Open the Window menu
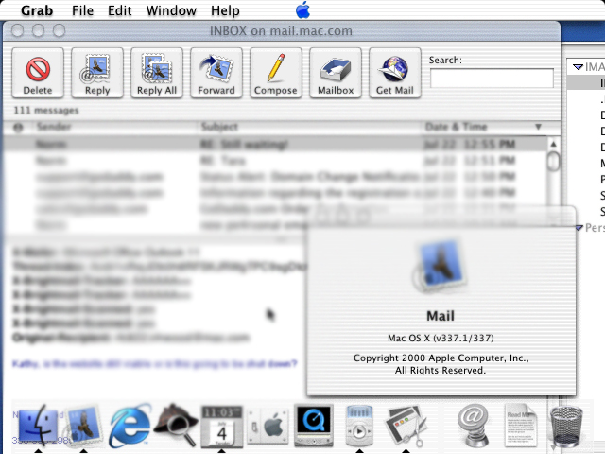This screenshot has height=454, width=605. [x=171, y=10]
